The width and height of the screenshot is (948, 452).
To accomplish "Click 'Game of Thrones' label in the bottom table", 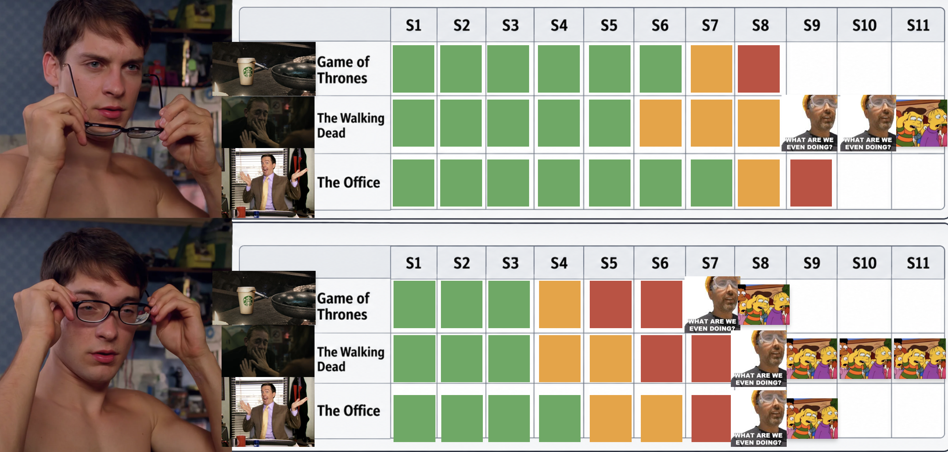I will pos(343,306).
